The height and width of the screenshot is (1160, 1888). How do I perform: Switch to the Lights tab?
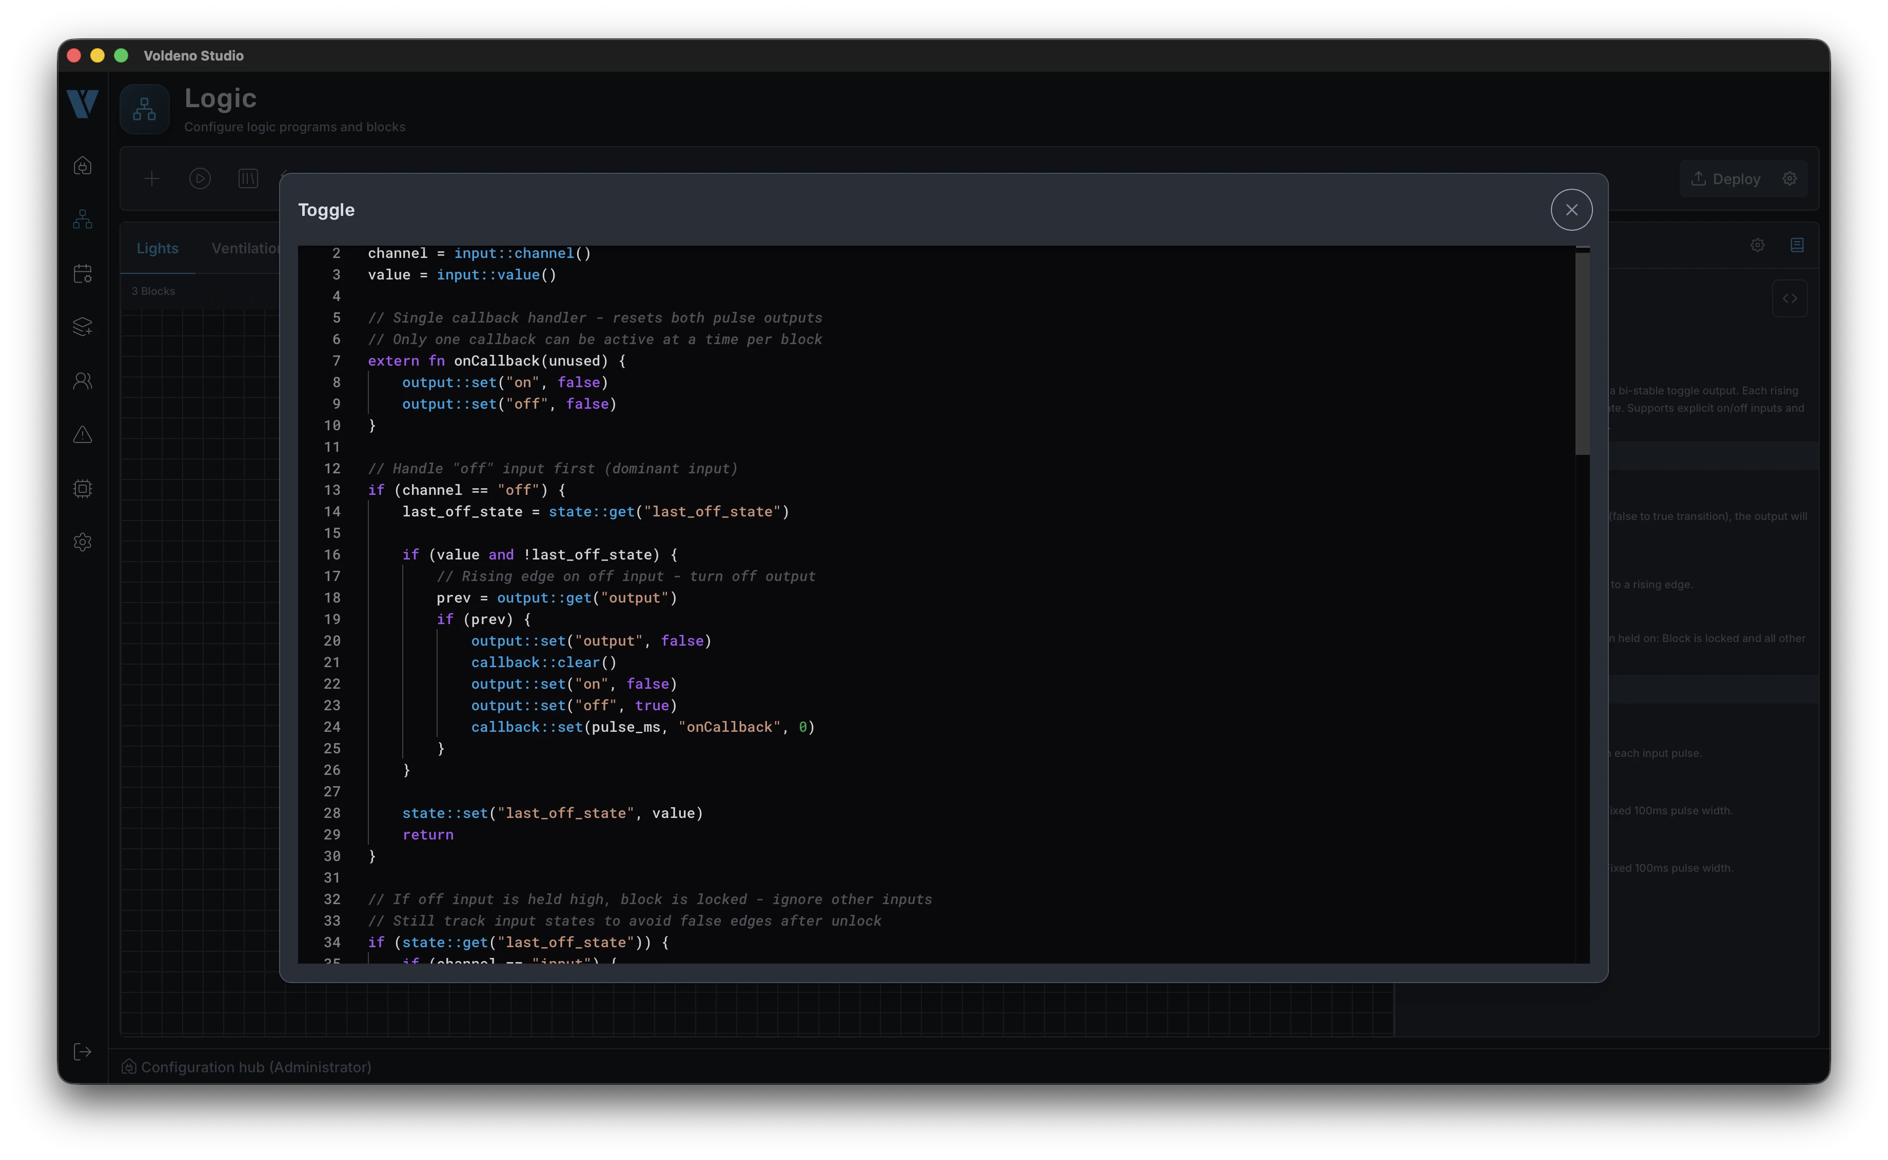pos(158,248)
